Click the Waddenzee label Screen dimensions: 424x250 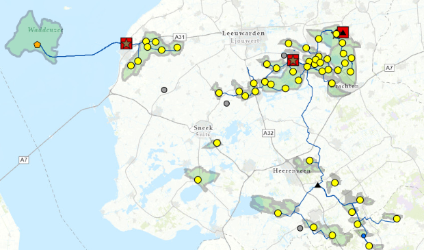[x=45, y=29]
